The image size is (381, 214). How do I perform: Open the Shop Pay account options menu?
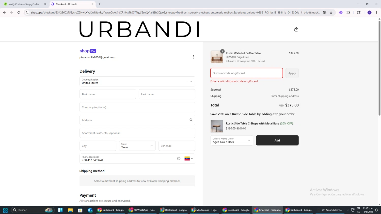[x=193, y=57]
